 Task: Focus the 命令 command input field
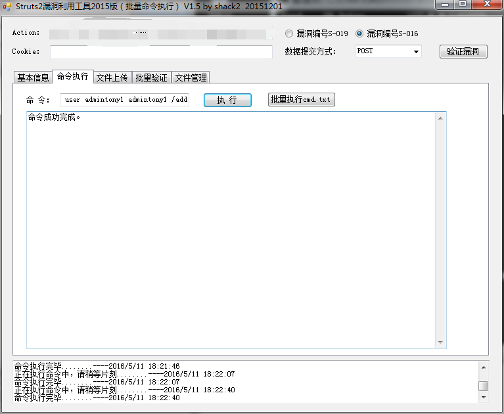tap(124, 100)
